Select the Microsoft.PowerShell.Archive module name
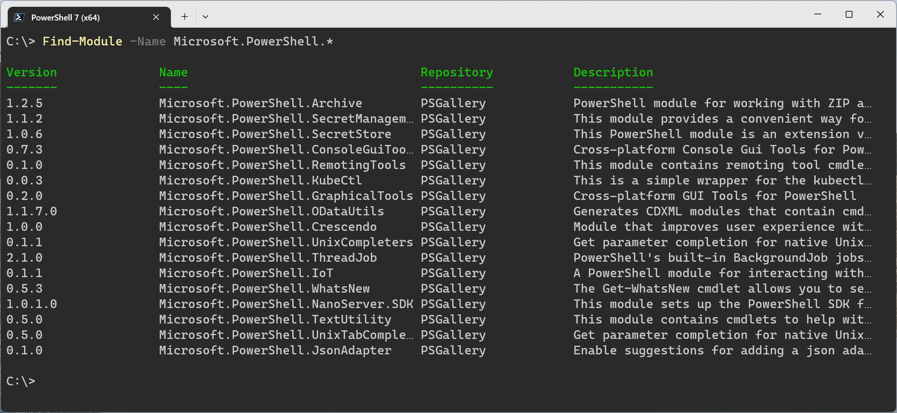The height and width of the screenshot is (413, 897). [261, 103]
